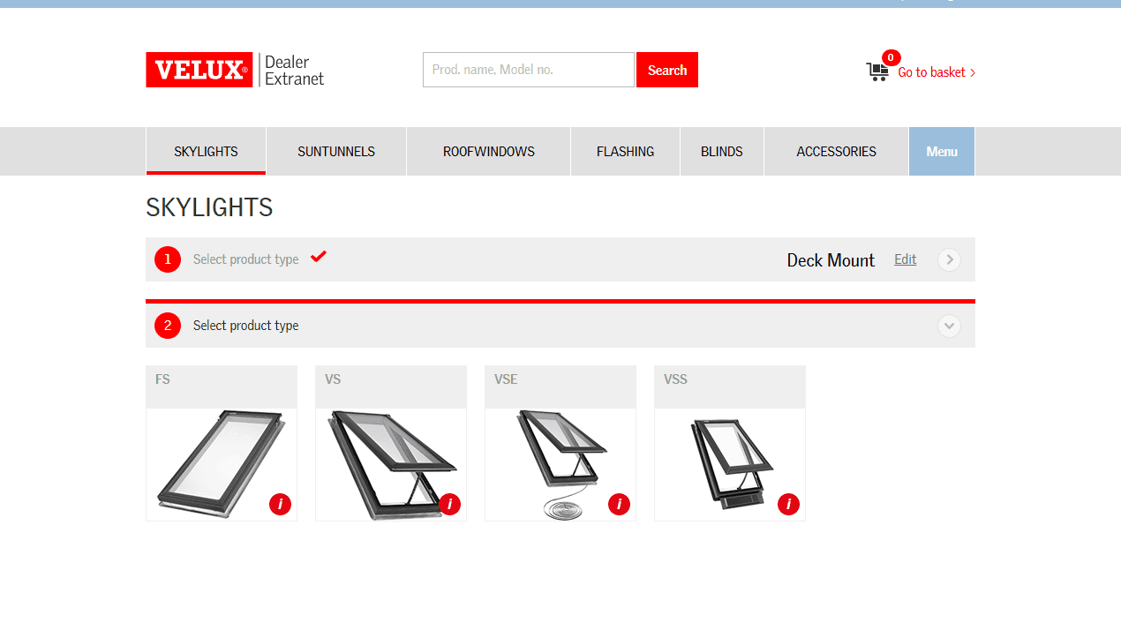Show info for the FS skylight

[280, 504]
